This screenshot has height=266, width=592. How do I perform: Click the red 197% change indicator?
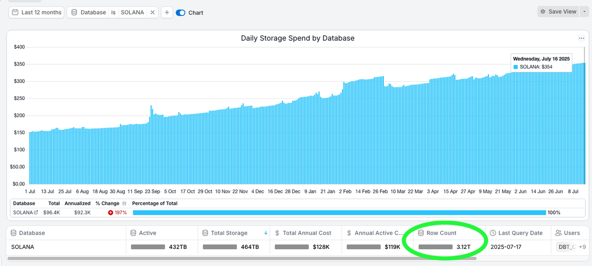pos(117,212)
